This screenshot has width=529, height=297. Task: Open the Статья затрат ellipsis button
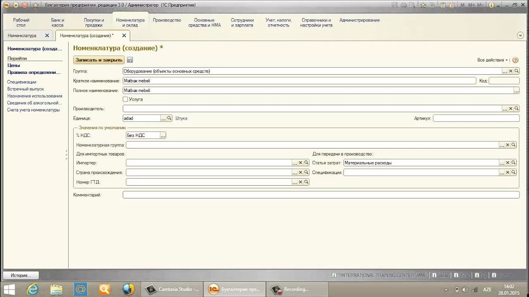pos(502,163)
